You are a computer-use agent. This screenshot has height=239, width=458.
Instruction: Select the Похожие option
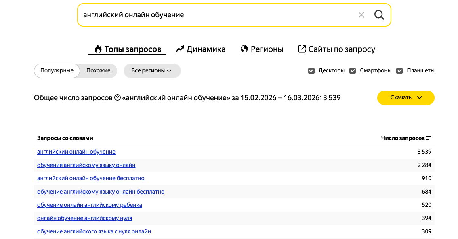click(99, 71)
